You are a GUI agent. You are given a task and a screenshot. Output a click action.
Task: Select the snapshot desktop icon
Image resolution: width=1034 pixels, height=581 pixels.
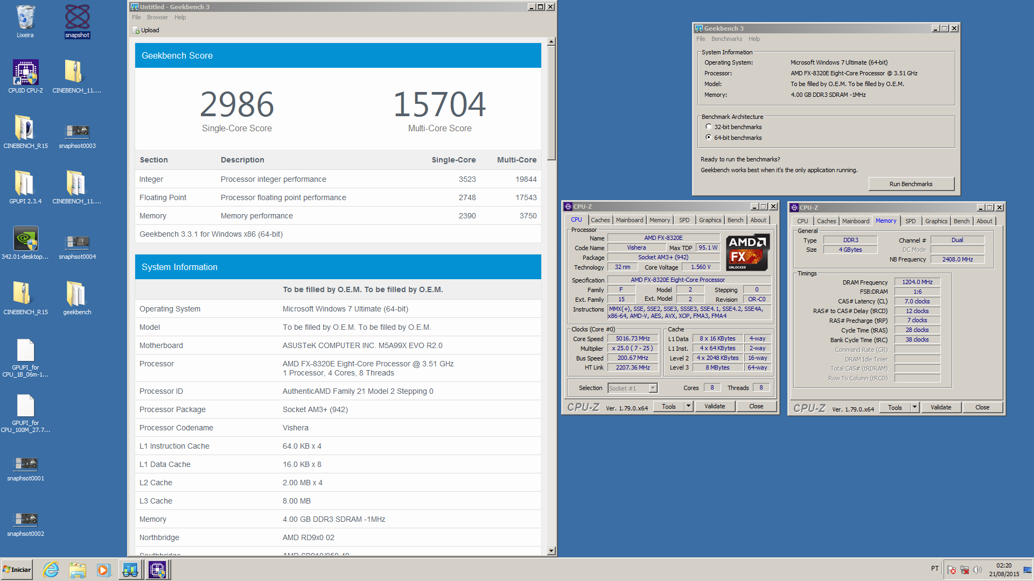[77, 22]
